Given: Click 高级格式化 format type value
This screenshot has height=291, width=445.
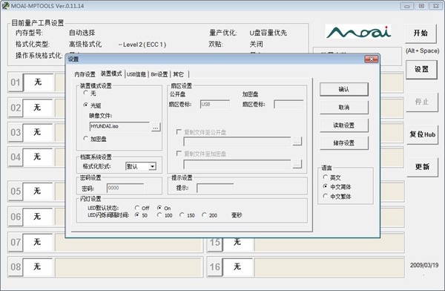Looking at the screenshot, I should point(85,44).
